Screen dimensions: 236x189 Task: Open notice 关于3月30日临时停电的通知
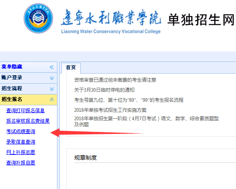pos(104,90)
